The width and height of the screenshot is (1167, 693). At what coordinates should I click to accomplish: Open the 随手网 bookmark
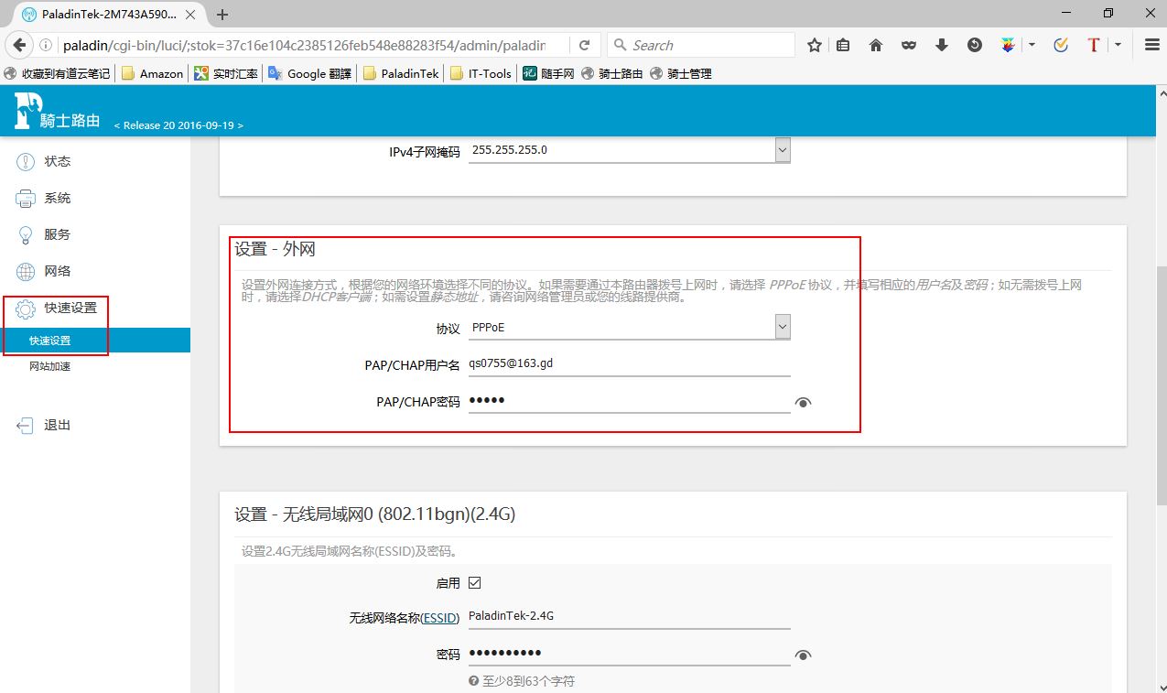click(548, 73)
